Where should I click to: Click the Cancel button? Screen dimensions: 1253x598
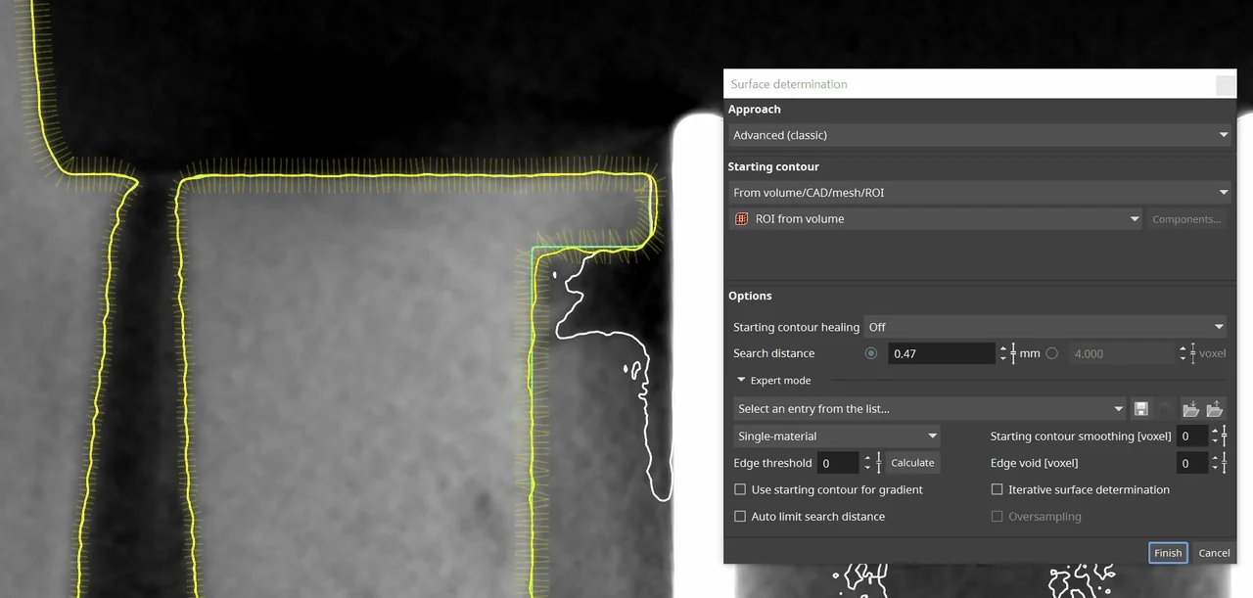click(1214, 553)
